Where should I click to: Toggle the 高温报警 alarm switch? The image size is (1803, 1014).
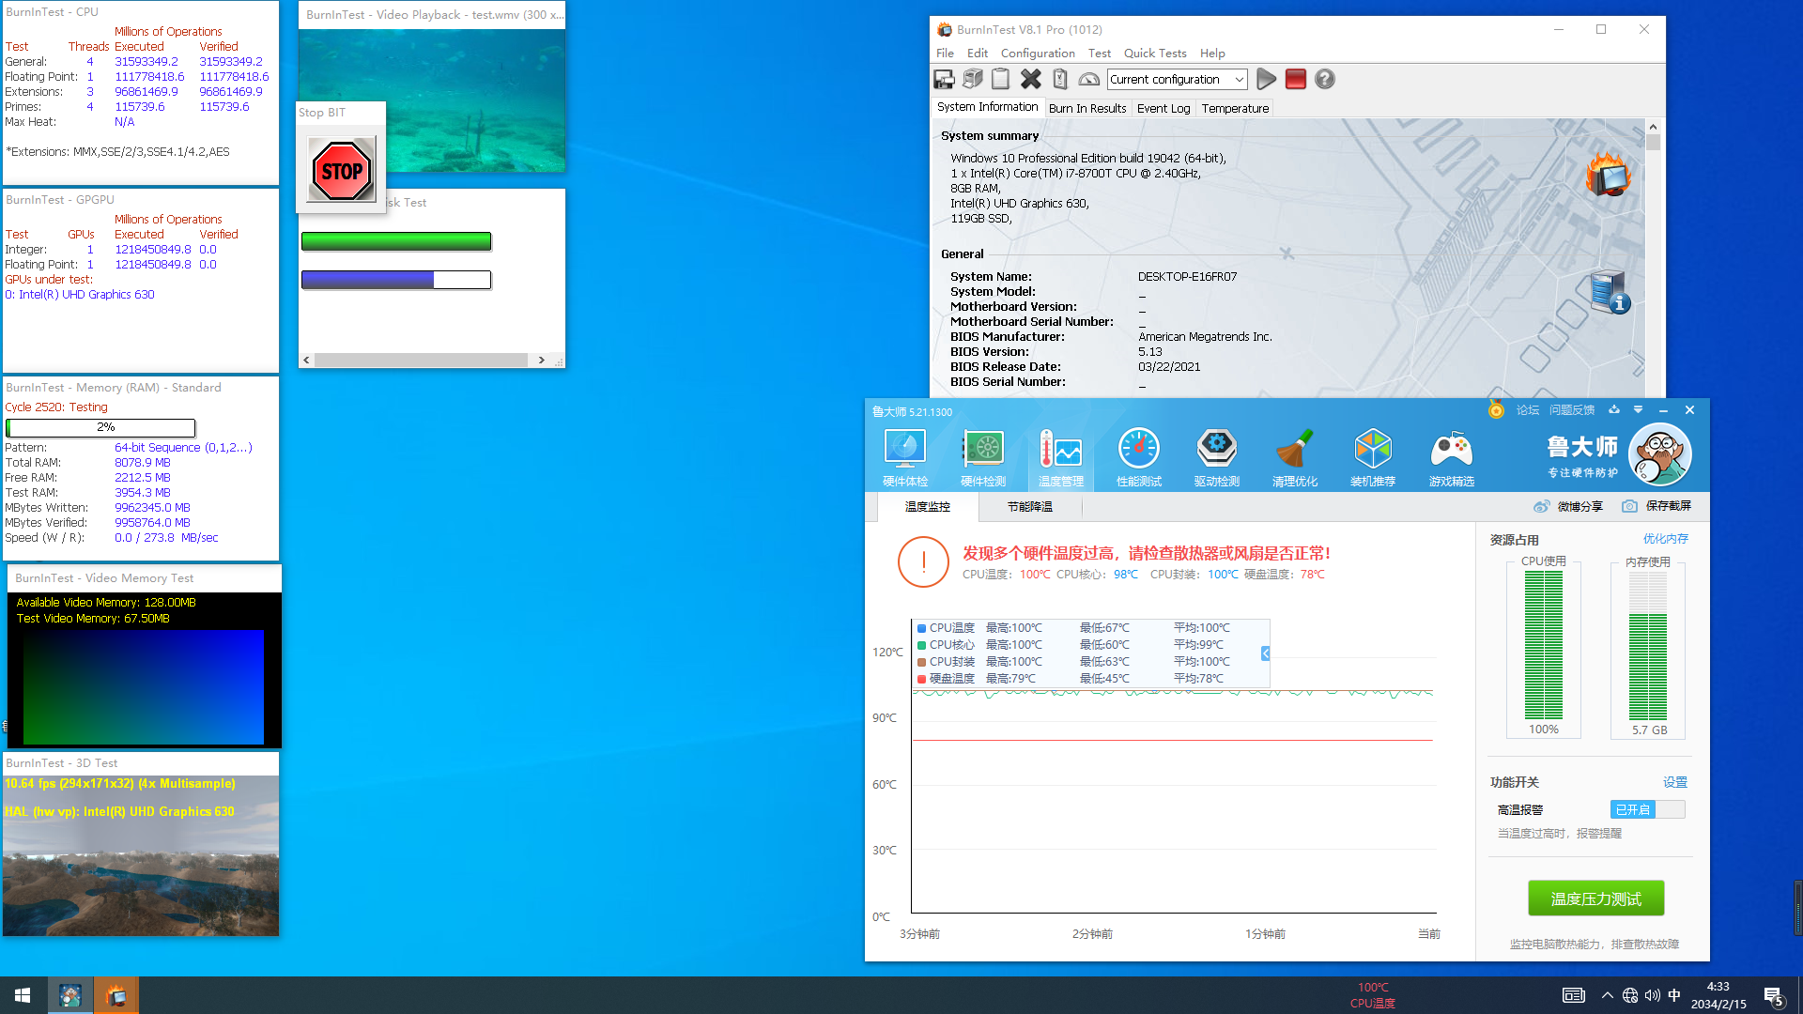point(1647,809)
